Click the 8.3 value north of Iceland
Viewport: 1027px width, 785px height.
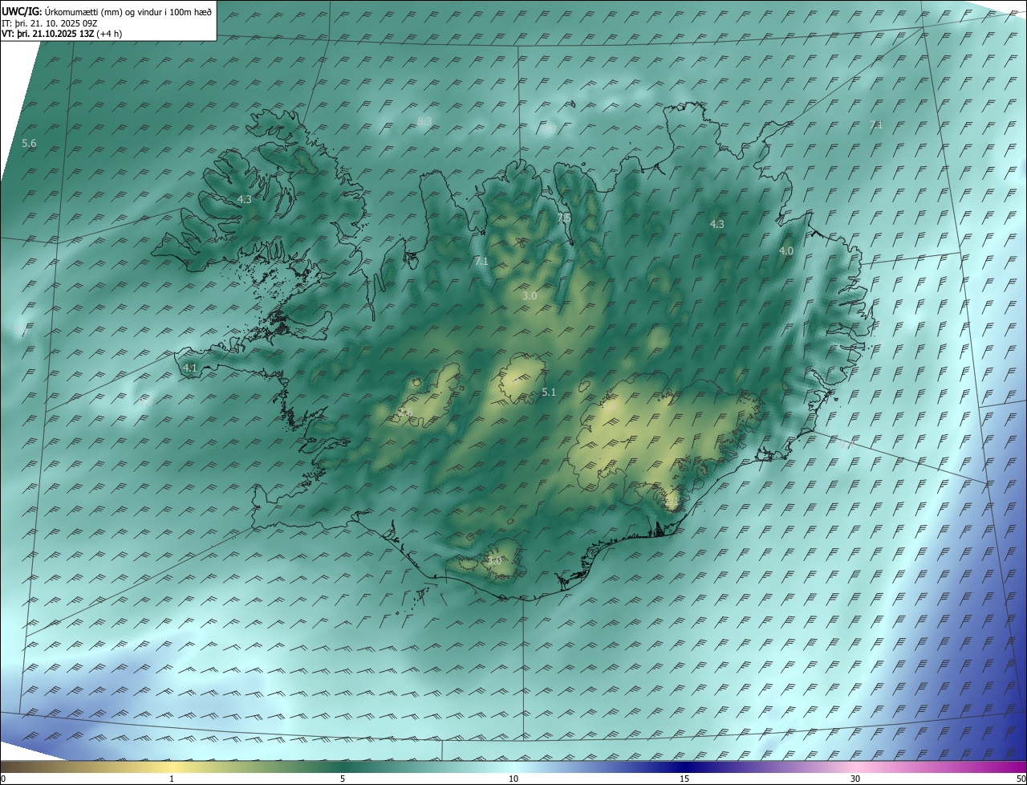point(424,122)
